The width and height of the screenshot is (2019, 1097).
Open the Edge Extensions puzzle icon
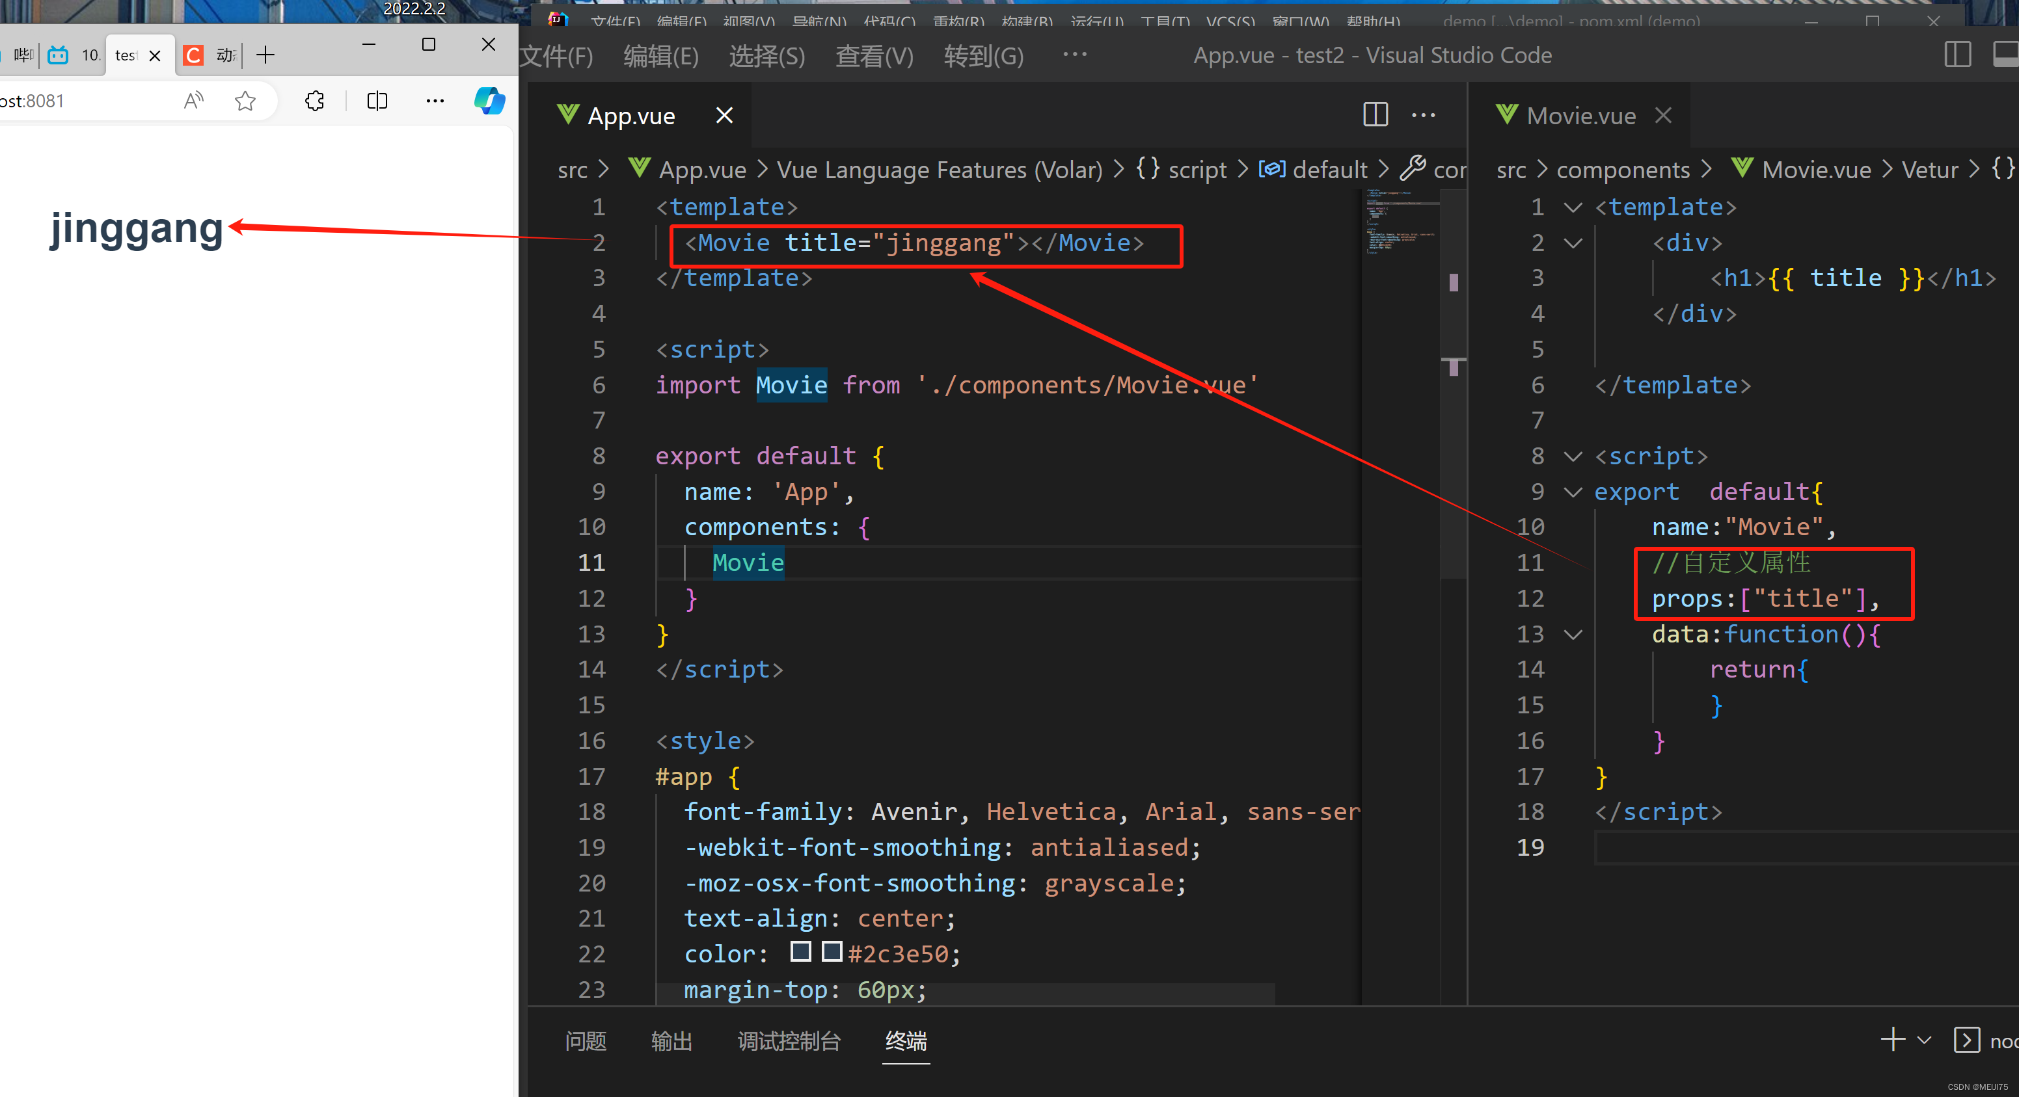click(x=315, y=100)
